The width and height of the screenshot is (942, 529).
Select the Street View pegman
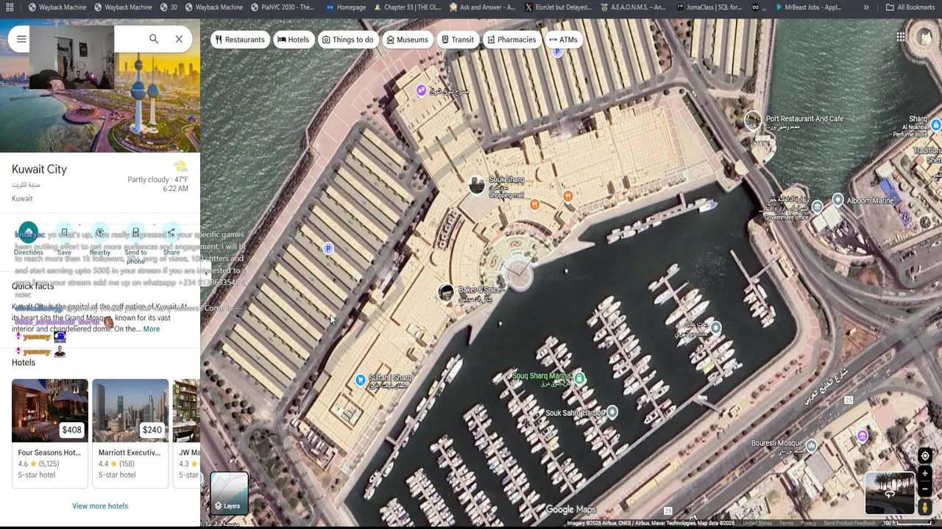pos(925,507)
